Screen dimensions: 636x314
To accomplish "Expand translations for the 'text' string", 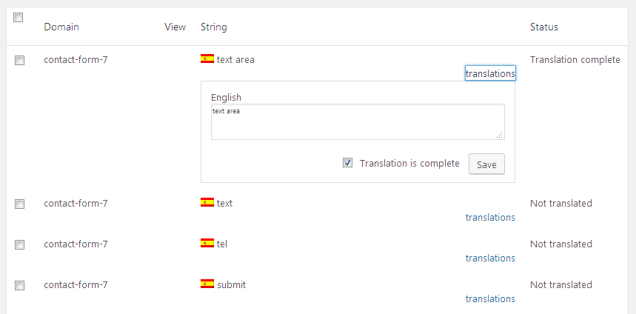I will [x=490, y=217].
